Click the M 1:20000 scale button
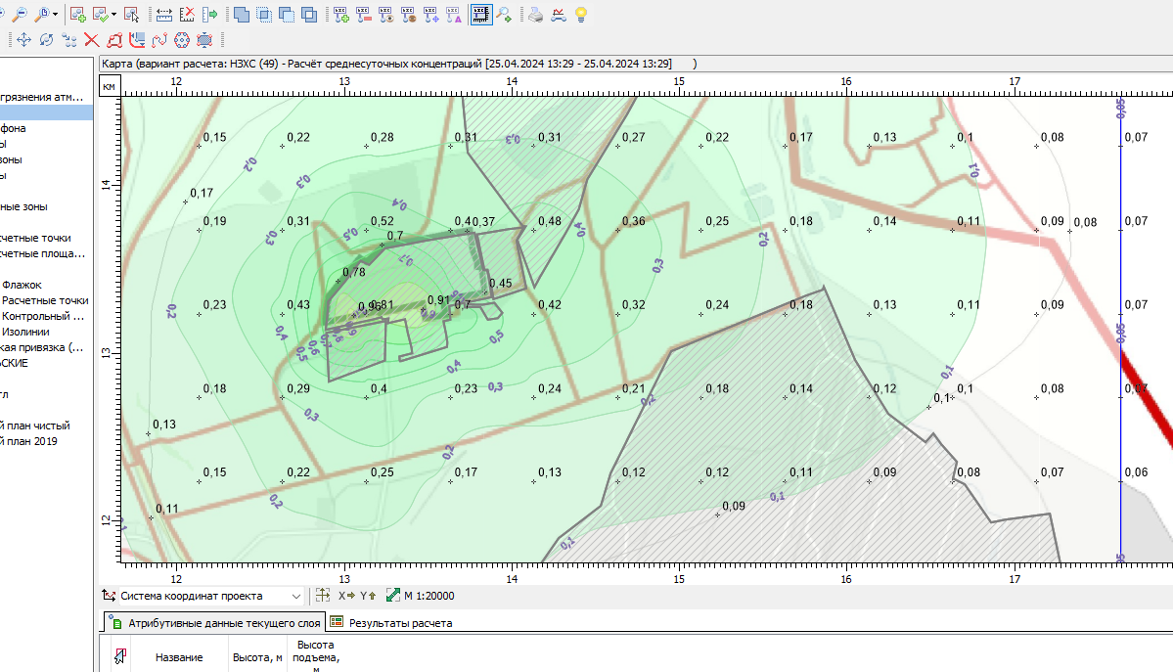 (420, 596)
